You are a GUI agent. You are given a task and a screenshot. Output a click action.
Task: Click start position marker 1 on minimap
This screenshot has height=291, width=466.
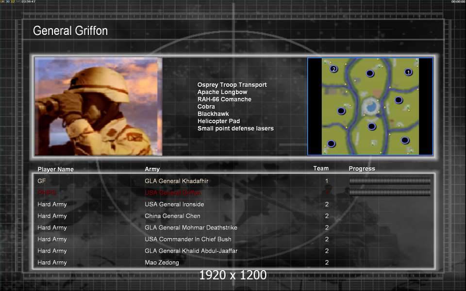pyautogui.click(x=409, y=72)
